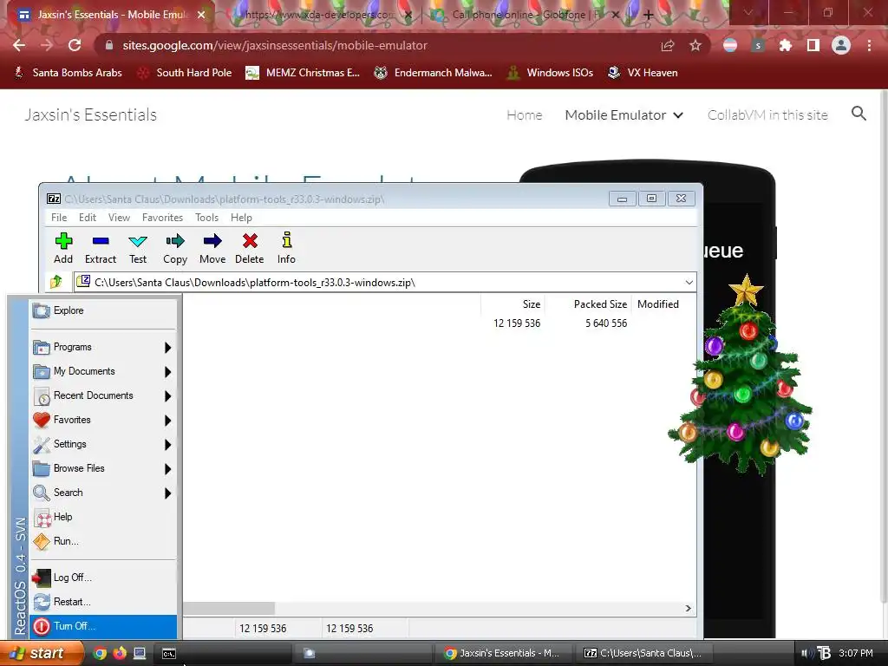Viewport: 888px width, 666px height.
Task: Sort by the Size column header
Action: [513, 304]
